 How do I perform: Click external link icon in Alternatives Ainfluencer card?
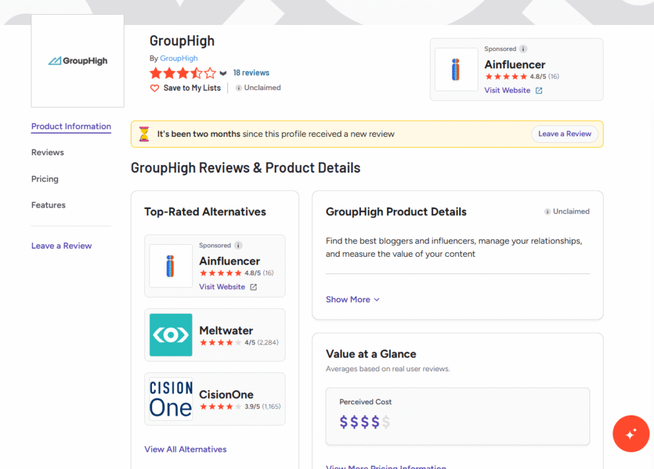tap(254, 287)
